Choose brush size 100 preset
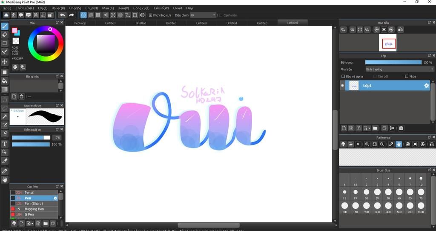This screenshot has height=231, width=436. pyautogui.click(x=344, y=207)
